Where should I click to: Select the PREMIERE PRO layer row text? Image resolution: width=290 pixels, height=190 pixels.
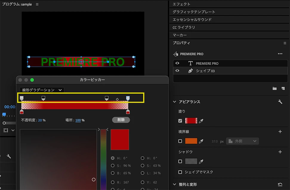pos(207,64)
